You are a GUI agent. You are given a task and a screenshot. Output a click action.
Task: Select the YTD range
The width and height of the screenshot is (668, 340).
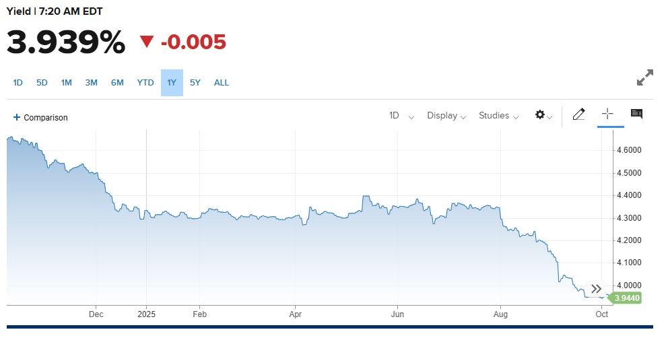click(145, 83)
